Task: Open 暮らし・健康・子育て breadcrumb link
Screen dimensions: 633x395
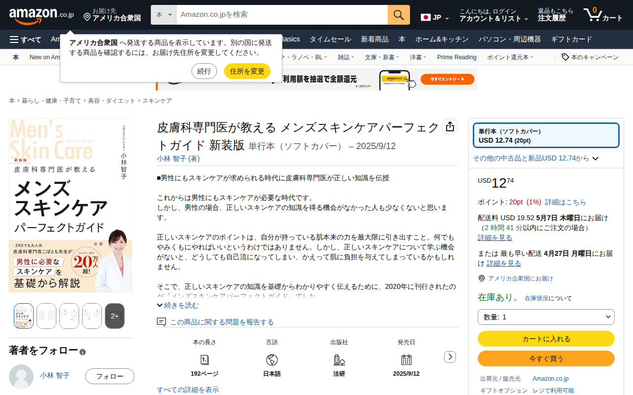Action: (51, 101)
